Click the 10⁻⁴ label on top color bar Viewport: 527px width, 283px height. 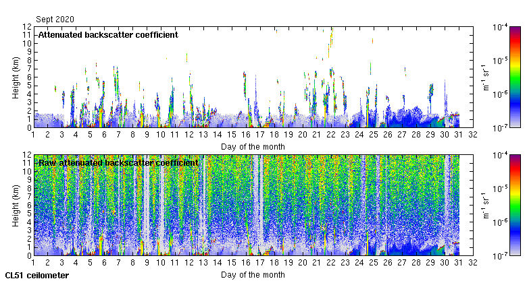click(x=501, y=28)
